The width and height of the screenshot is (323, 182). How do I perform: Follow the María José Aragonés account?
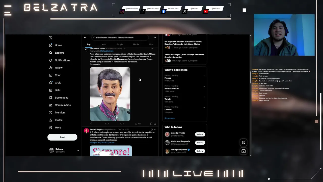click(200, 143)
